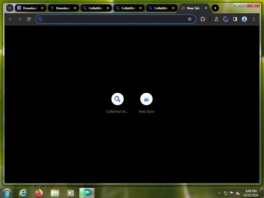Viewport: 264px width, 198px height.
Task: Open the tab search dropdown arrow
Action: pos(10,8)
